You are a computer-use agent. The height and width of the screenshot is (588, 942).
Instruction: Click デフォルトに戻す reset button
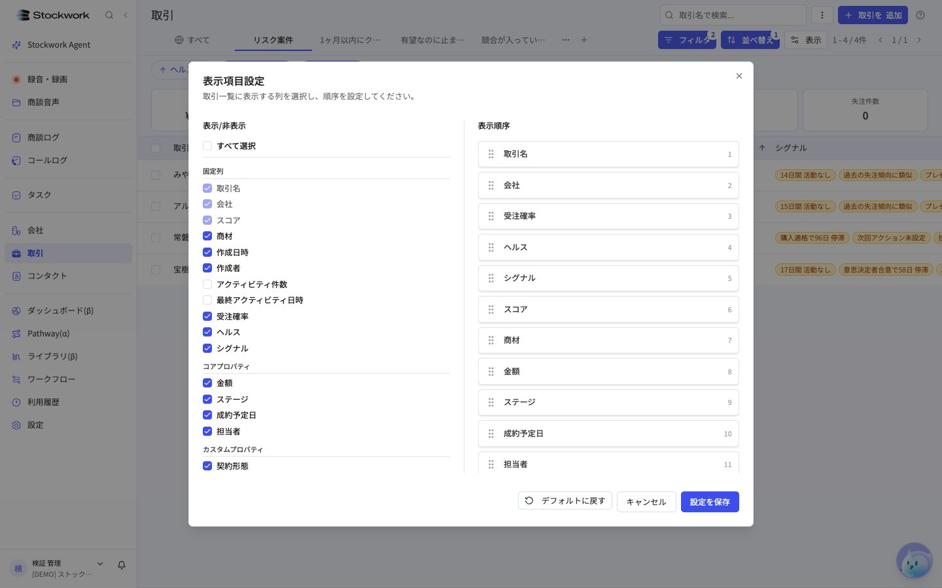pos(565,500)
